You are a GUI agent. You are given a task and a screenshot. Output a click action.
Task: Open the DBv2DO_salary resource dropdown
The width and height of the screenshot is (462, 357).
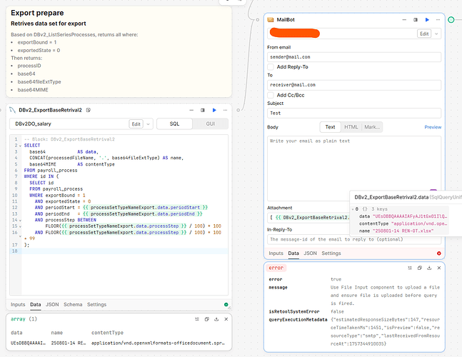148,124
